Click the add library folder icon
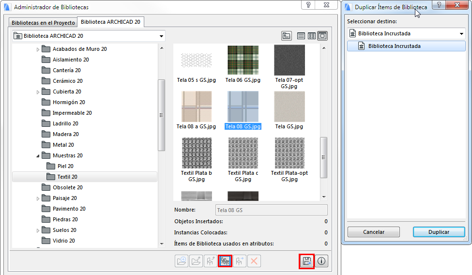The image size is (472, 275). click(x=182, y=261)
